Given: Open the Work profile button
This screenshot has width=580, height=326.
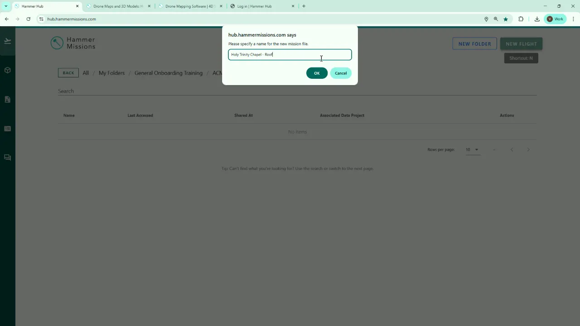Looking at the screenshot, I should pos(555,19).
